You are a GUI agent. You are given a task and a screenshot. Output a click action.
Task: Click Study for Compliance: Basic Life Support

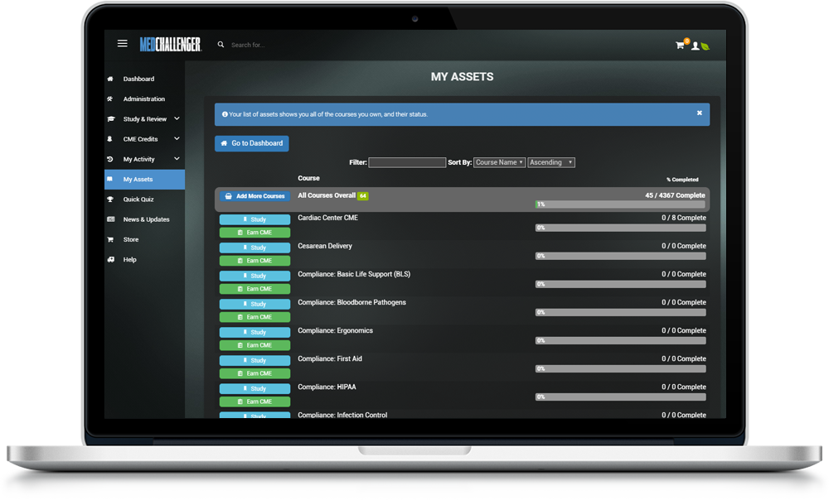255,276
